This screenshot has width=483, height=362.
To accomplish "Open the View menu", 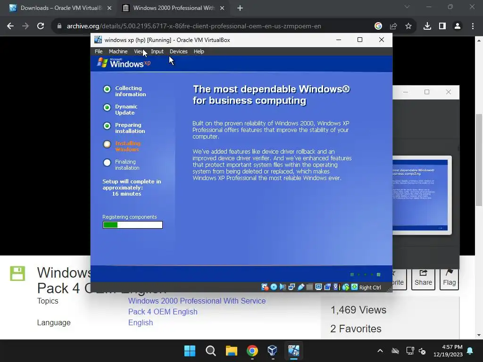I will 139,51.
